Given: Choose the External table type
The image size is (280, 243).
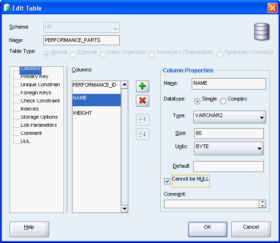Looking at the screenshot, I should (x=73, y=54).
